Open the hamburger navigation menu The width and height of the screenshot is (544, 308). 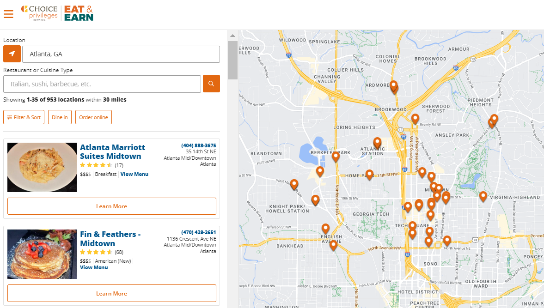click(x=8, y=13)
